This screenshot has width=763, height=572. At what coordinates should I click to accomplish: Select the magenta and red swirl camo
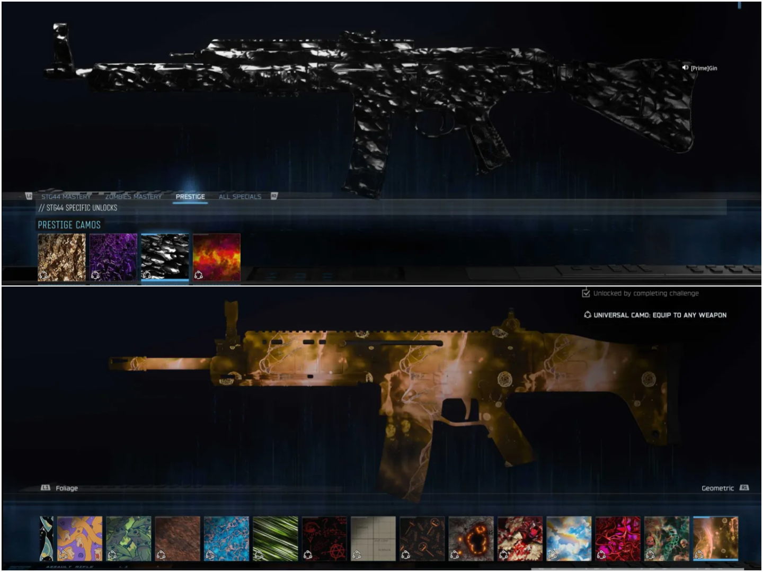[x=618, y=539]
